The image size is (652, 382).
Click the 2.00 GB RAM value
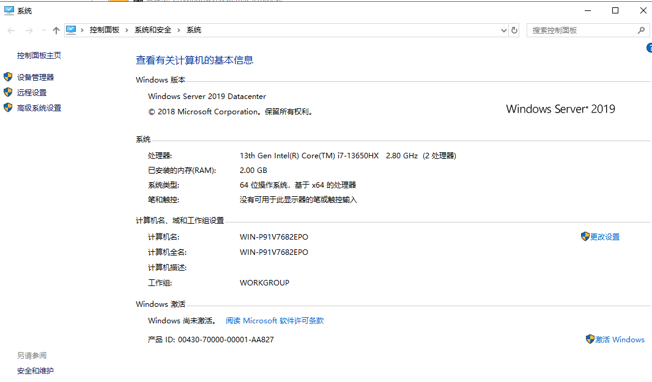pyautogui.click(x=253, y=171)
